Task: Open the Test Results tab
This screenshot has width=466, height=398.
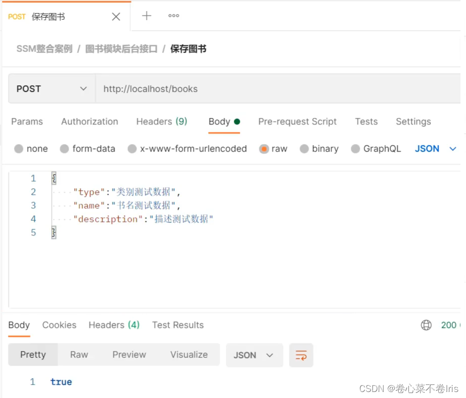Action: coord(178,325)
